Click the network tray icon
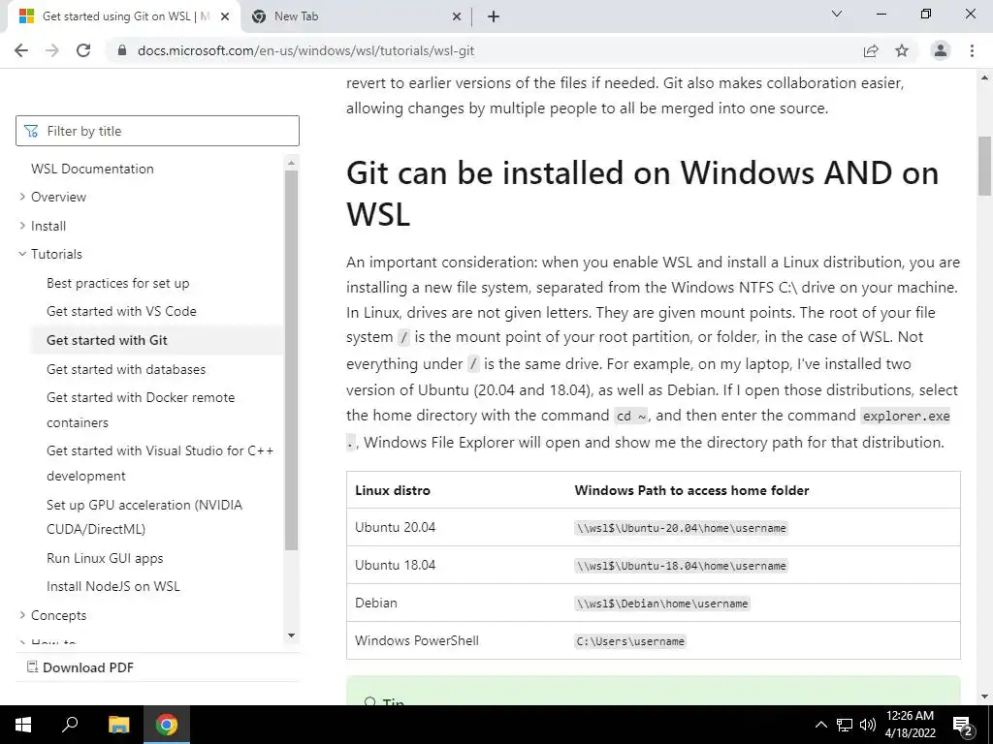The height and width of the screenshot is (744, 993). click(845, 725)
